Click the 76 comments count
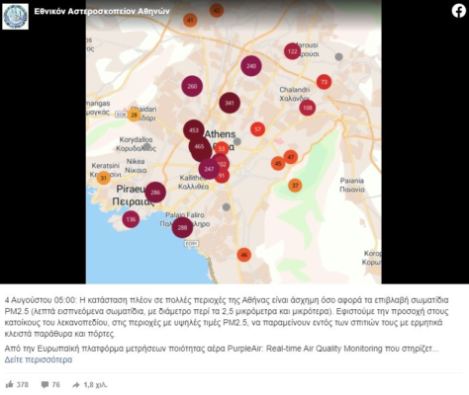Viewport: 469px width, 395px height. click(x=56, y=384)
